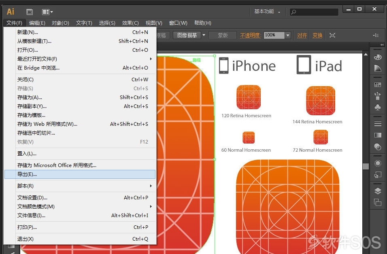Choose 新建(N)... menu entry
387x254 pixels.
click(80, 32)
